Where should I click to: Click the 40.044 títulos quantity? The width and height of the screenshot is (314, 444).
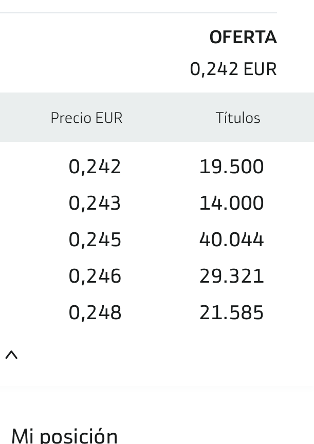(231, 239)
